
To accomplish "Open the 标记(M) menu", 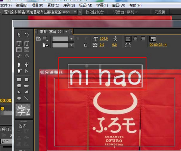I will pos(86,5).
